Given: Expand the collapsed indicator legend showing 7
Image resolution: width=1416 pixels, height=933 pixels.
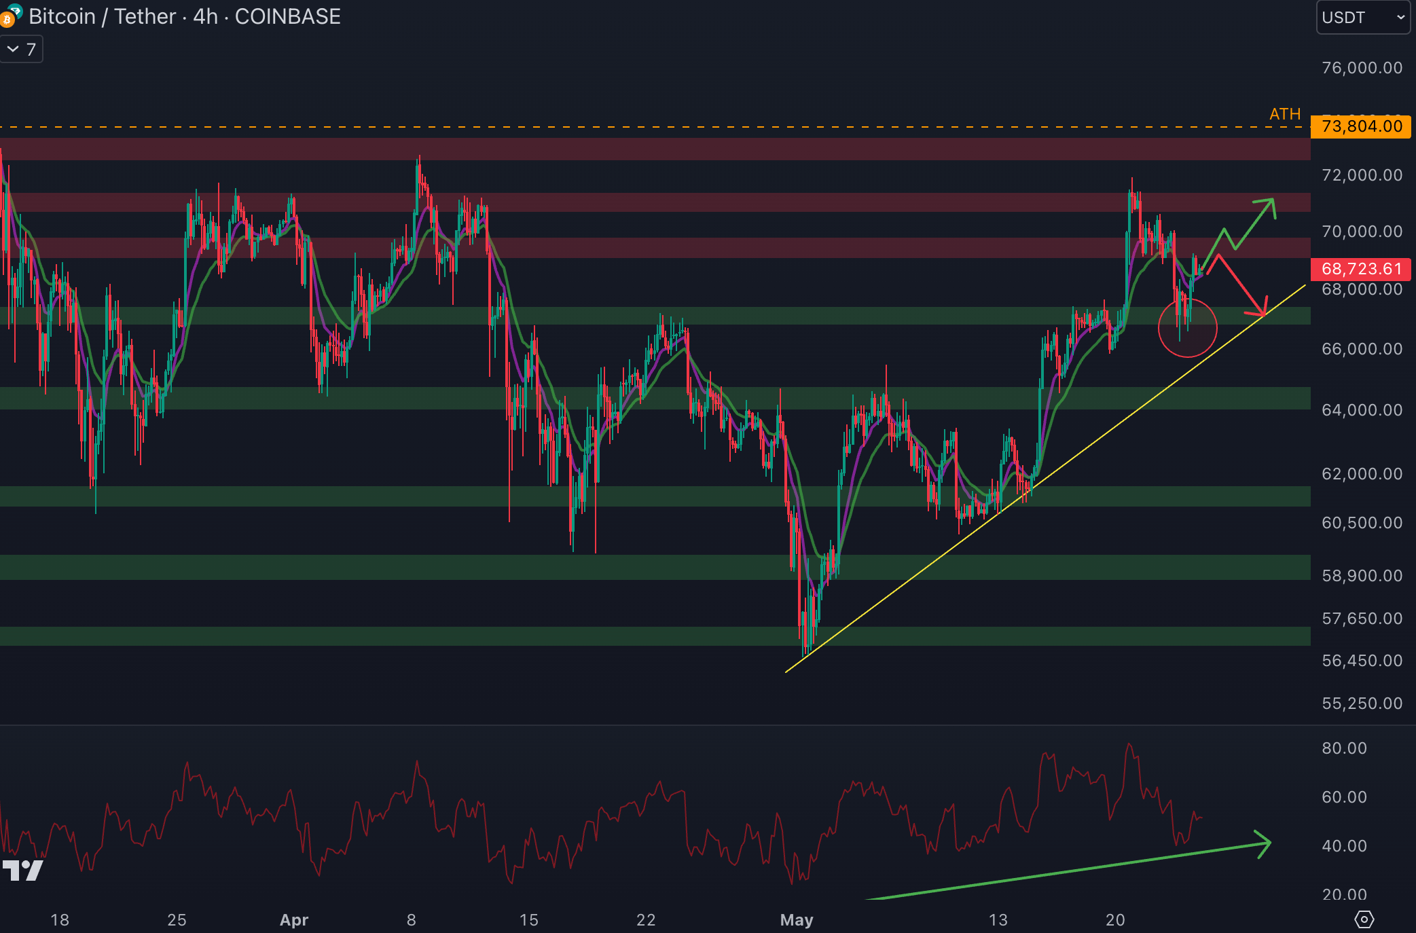Looking at the screenshot, I should pyautogui.click(x=22, y=50).
